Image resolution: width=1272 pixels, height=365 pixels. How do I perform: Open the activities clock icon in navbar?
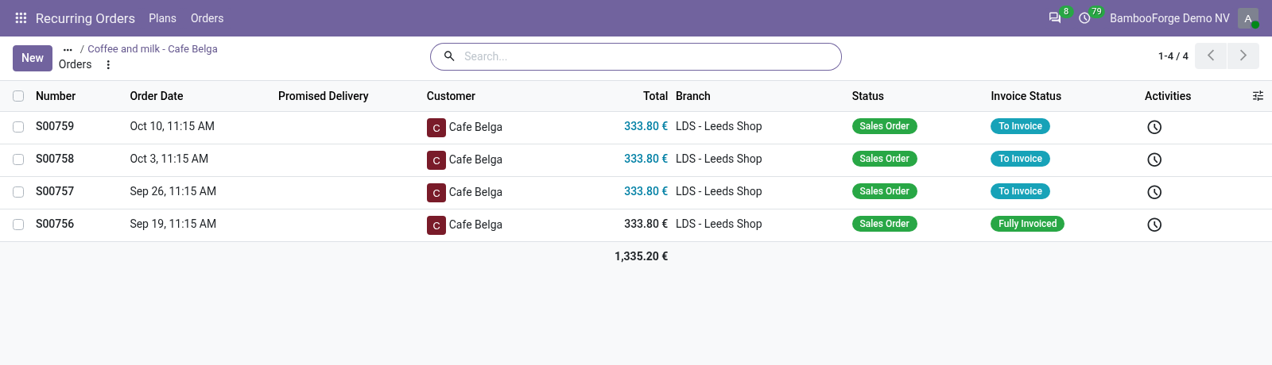(1084, 17)
